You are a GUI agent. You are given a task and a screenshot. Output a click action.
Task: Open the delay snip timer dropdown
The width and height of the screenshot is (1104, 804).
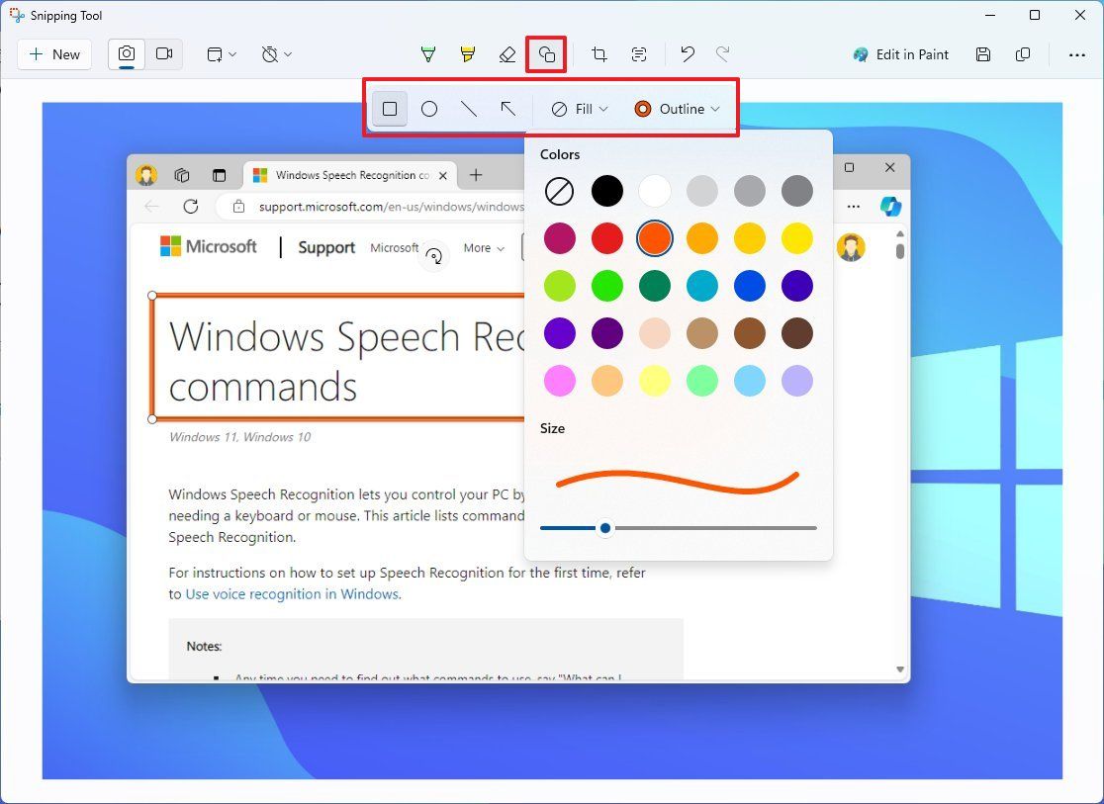point(276,54)
